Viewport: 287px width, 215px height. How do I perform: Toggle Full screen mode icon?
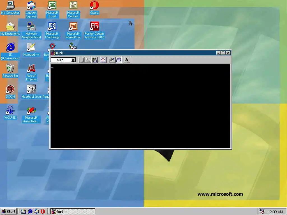click(x=103, y=60)
